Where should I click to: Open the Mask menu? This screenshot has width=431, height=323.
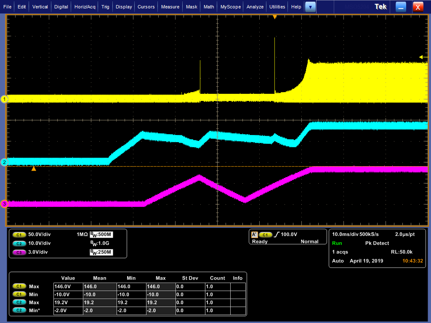(192, 7)
